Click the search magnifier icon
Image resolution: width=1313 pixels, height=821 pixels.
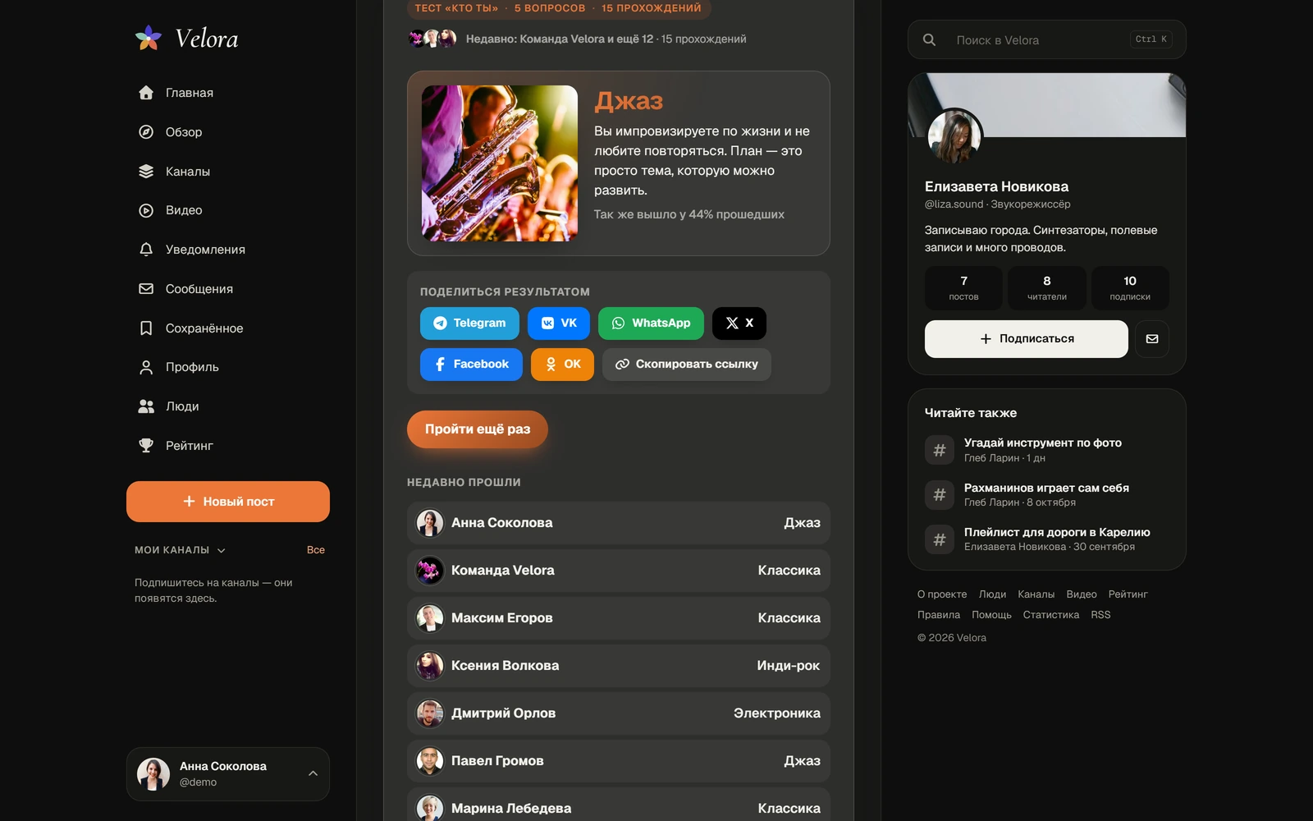click(929, 39)
